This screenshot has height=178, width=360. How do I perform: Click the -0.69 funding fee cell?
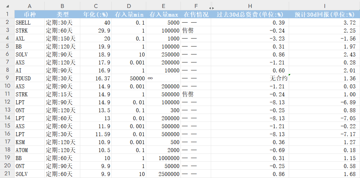pyautogui.click(x=250, y=150)
